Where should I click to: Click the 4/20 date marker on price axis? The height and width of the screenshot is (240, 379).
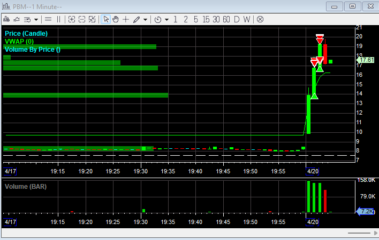313,171
